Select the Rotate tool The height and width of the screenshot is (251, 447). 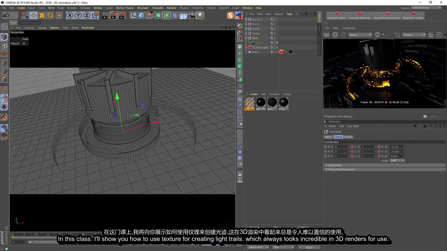tap(50, 15)
